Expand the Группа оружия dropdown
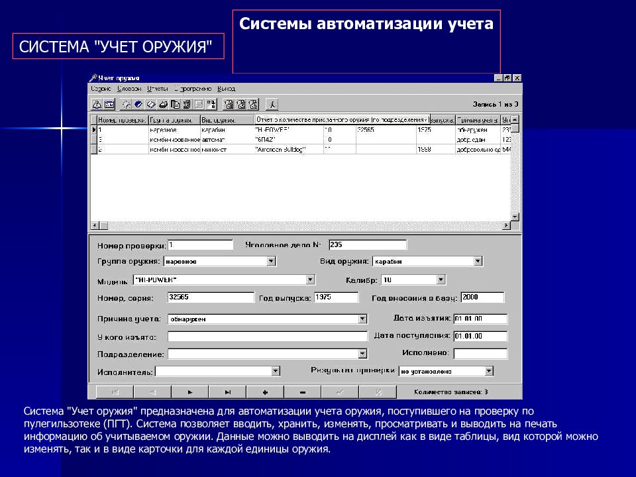The height and width of the screenshot is (477, 636). [272, 262]
